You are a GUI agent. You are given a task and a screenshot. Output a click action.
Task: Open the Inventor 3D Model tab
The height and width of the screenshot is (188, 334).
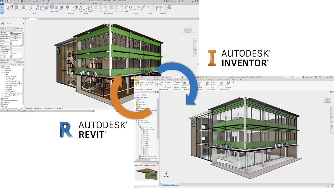point(156,80)
